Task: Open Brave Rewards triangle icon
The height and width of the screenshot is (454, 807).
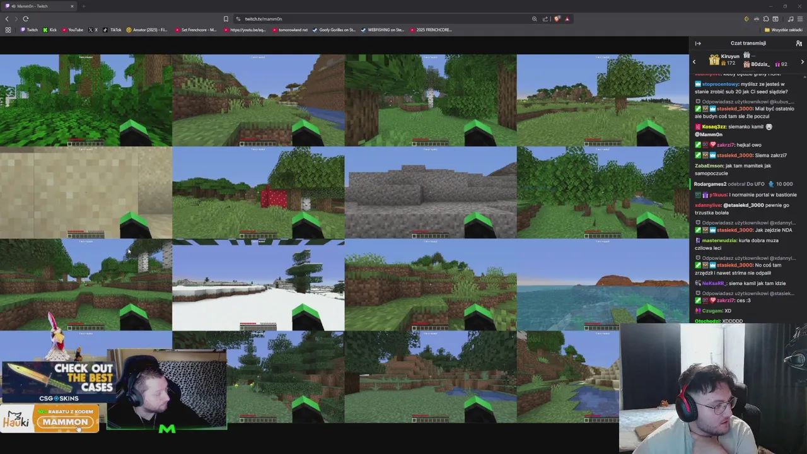Action: [x=567, y=19]
